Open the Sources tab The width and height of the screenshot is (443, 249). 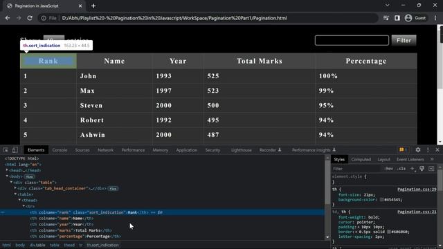click(82, 150)
